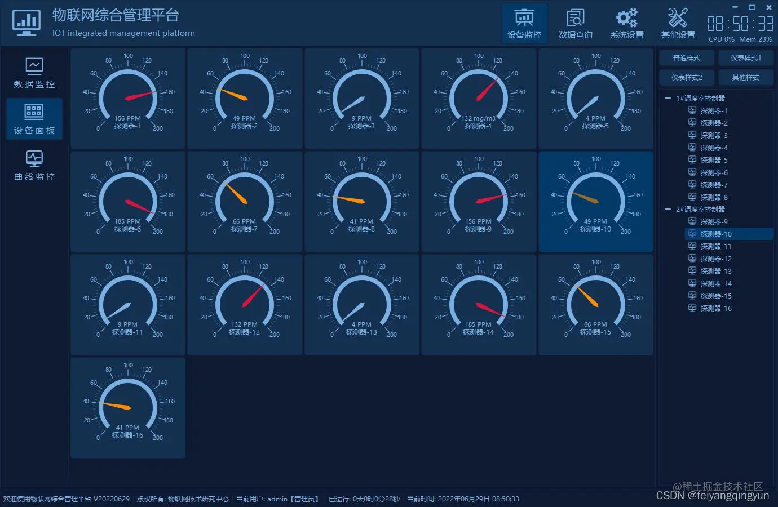The width and height of the screenshot is (778, 507).
Task: Click the monitor icon beside 探测器-3
Action: [x=692, y=135]
